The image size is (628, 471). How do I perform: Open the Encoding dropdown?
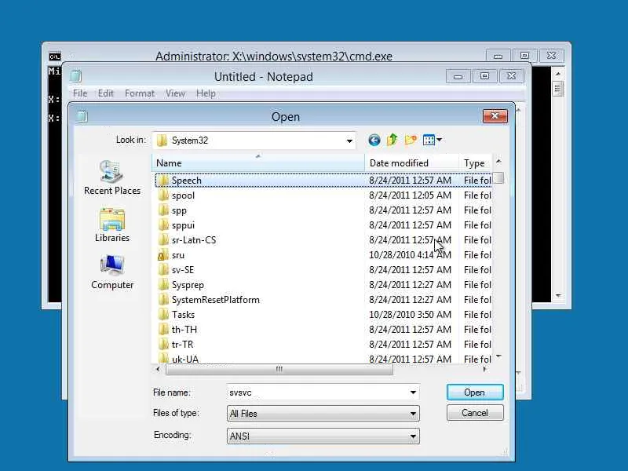(413, 436)
